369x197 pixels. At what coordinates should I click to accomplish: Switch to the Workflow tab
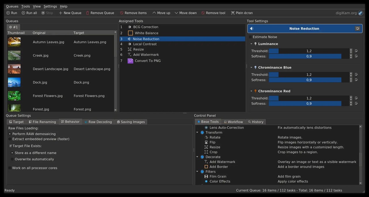pos(233,122)
